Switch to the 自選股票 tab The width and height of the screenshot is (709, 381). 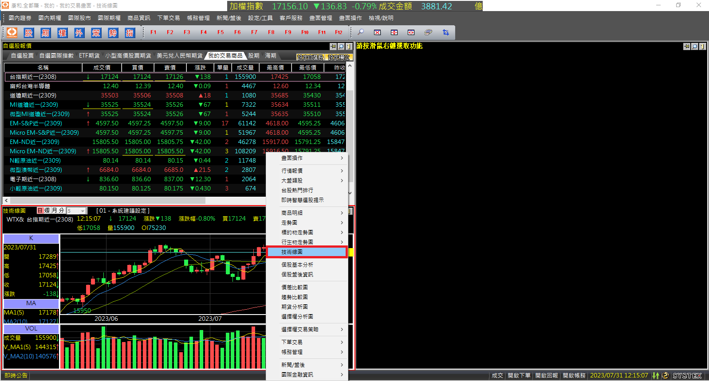pyautogui.click(x=22, y=56)
